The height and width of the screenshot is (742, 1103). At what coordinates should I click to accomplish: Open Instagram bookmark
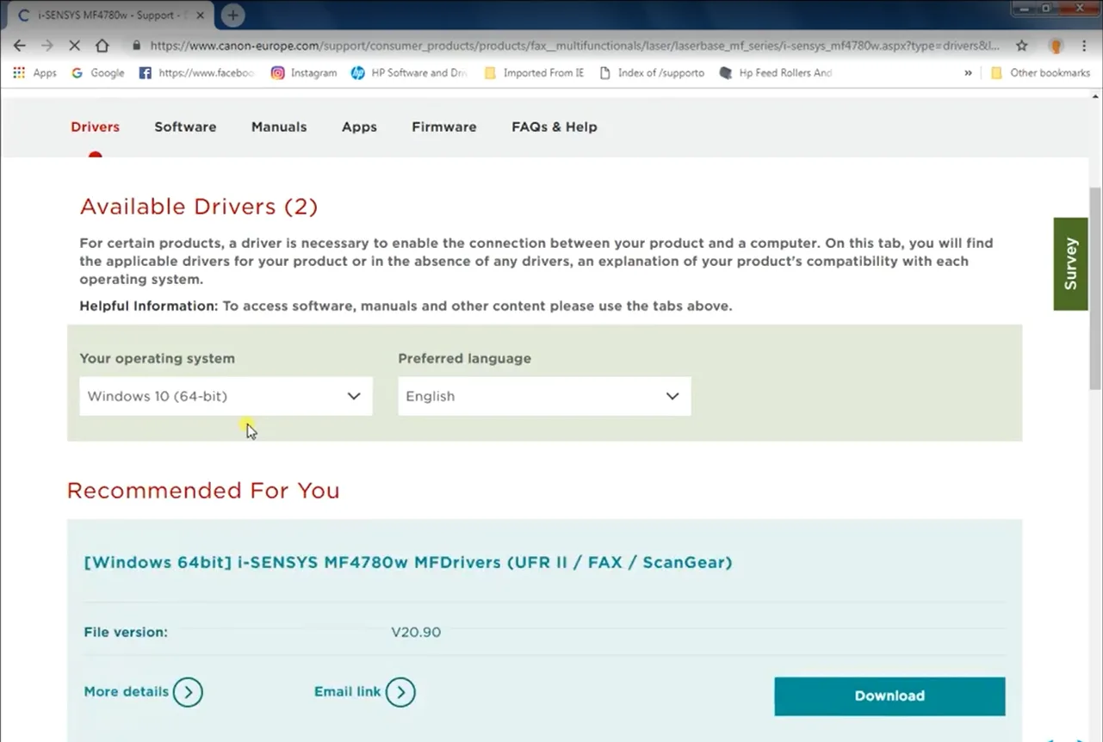tap(304, 73)
